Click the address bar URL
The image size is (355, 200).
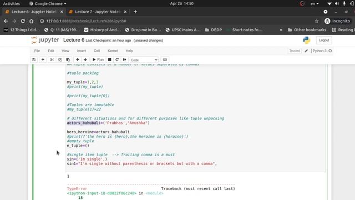coord(86,21)
